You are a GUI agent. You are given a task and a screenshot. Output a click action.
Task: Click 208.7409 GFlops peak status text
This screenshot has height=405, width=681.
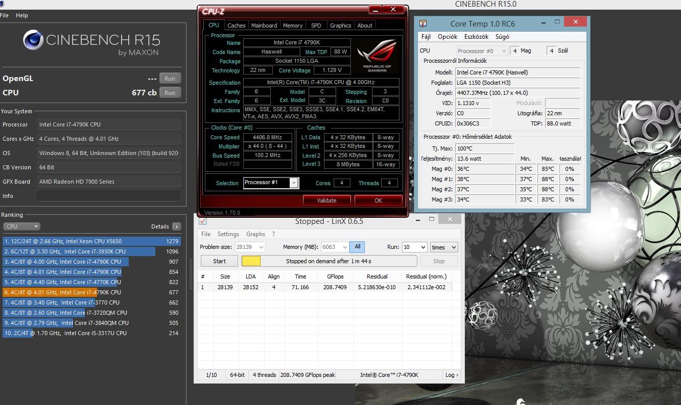308,375
